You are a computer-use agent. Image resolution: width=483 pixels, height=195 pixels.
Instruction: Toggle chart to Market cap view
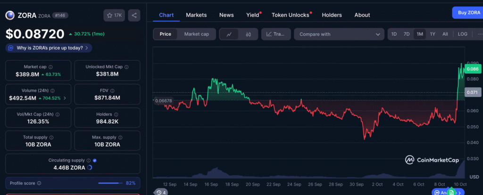click(x=196, y=34)
